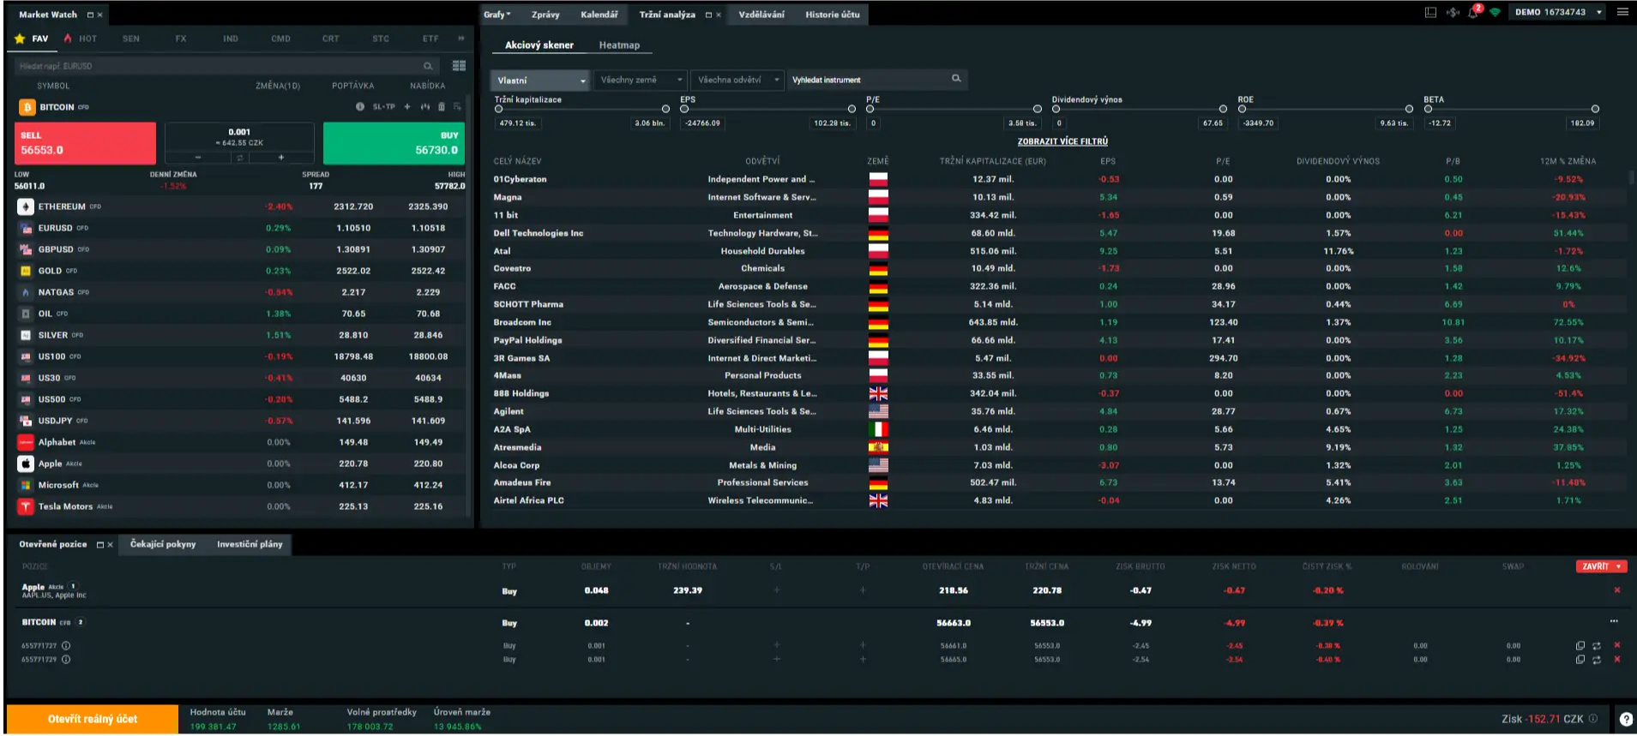Image resolution: width=1637 pixels, height=736 pixels.
Task: Show info for position 655771729
Action: point(66,660)
